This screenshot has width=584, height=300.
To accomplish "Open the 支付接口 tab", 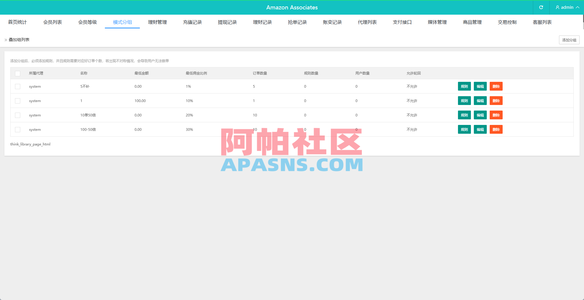I will tap(402, 22).
